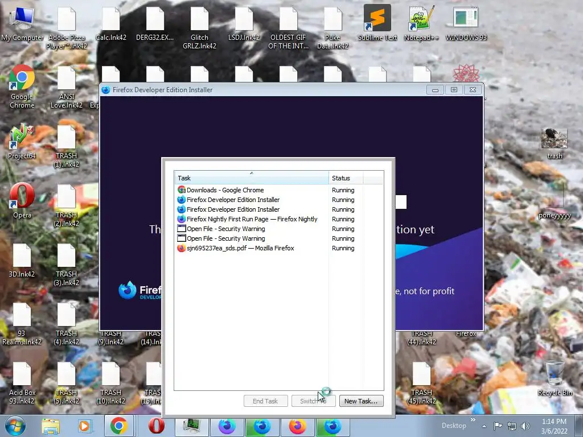Viewport: 583px width, 437px height.
Task: Open the Windows Start menu orb
Action: (x=15, y=426)
